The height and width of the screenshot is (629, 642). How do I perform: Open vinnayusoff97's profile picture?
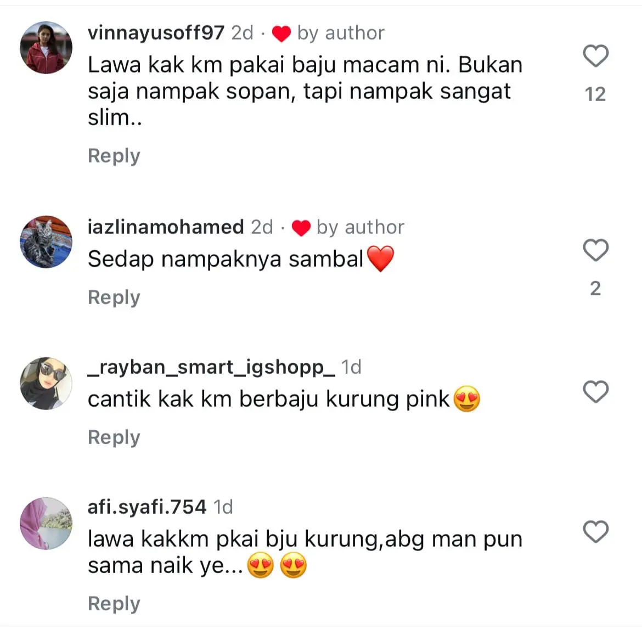click(x=46, y=48)
